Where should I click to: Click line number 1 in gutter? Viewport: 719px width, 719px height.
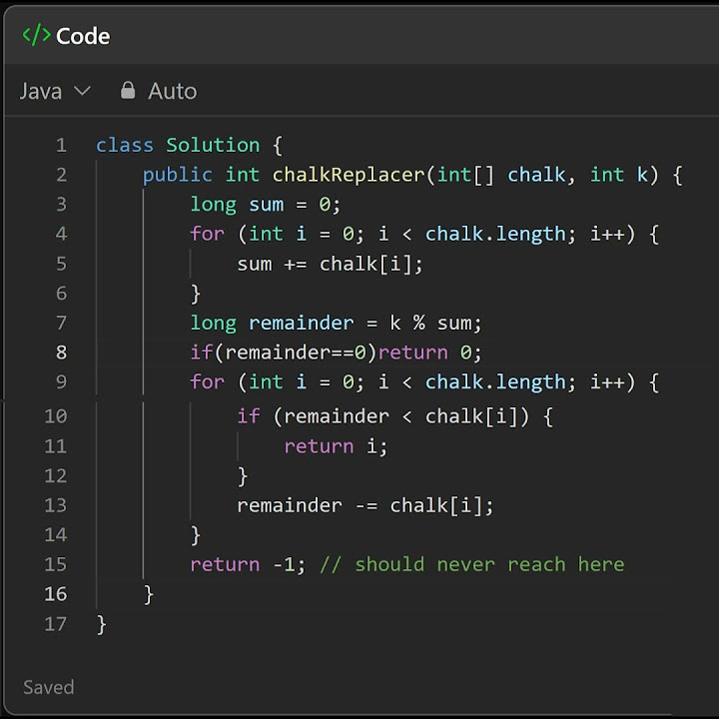(x=61, y=145)
